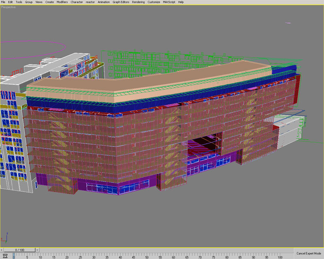324x259 pixels.
Task: Open the File menu
Action: (x=4, y=2)
